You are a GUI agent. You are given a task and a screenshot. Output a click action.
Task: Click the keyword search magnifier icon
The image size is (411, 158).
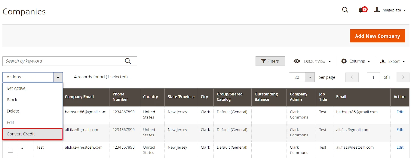pyautogui.click(x=128, y=61)
